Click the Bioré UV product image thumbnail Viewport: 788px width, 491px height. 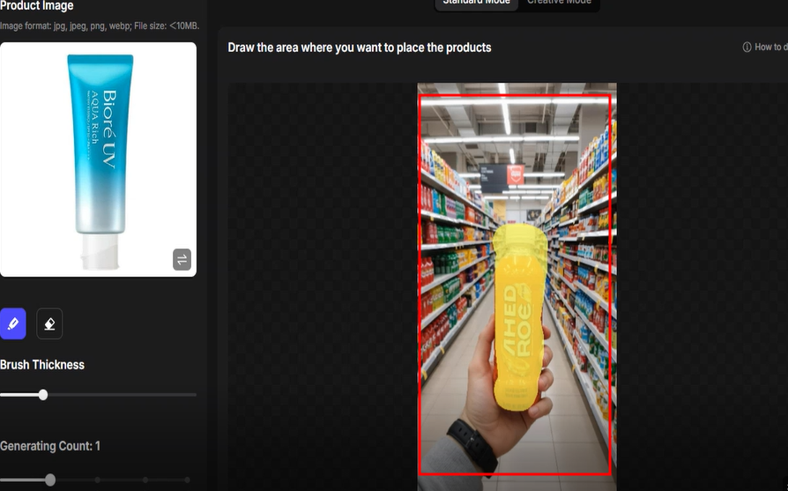[x=98, y=160]
